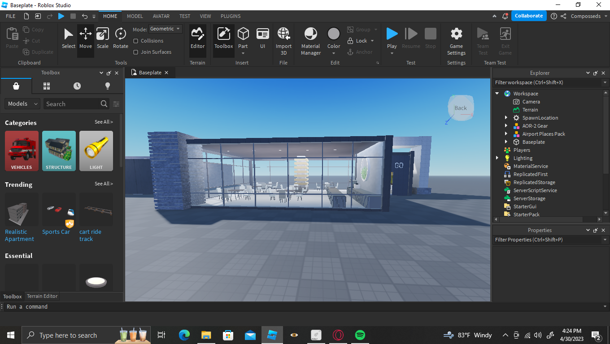Click the Toolbox Marketplace bag tab
The width and height of the screenshot is (610, 344).
16,86
